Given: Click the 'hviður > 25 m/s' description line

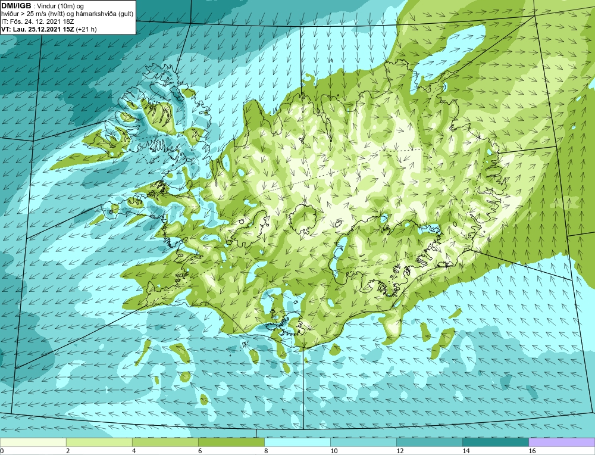Looking at the screenshot, I should 67,14.
